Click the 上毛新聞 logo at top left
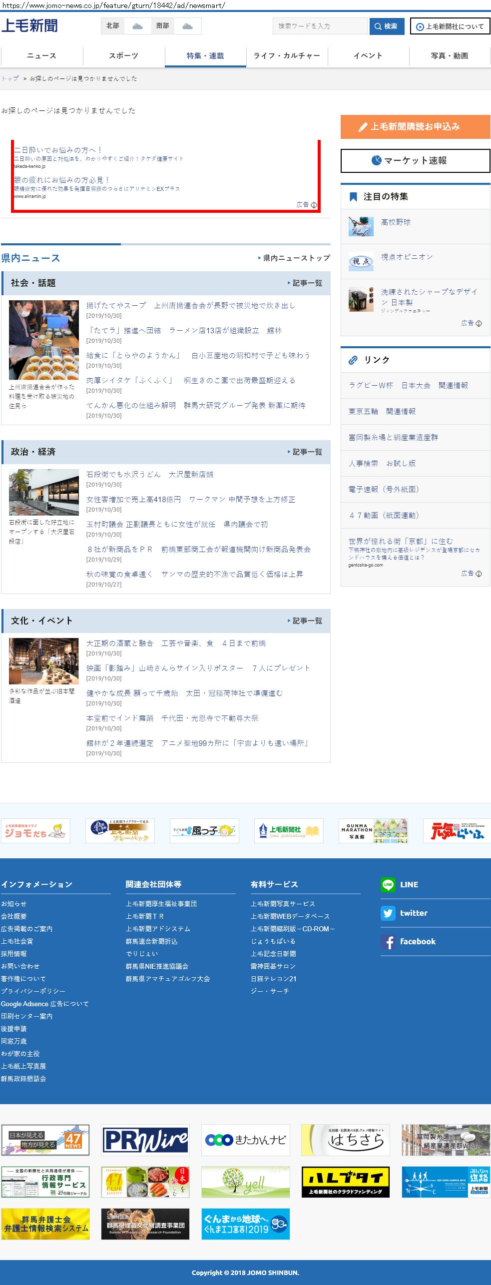This screenshot has width=491, height=1285. point(29,26)
